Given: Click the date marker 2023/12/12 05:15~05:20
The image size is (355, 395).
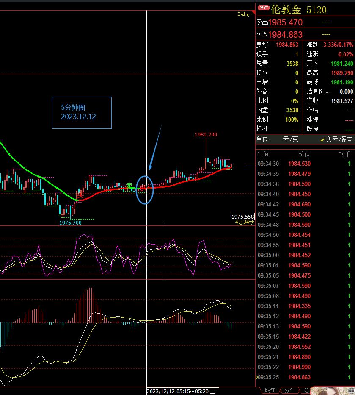Looking at the screenshot, I should click(181, 391).
